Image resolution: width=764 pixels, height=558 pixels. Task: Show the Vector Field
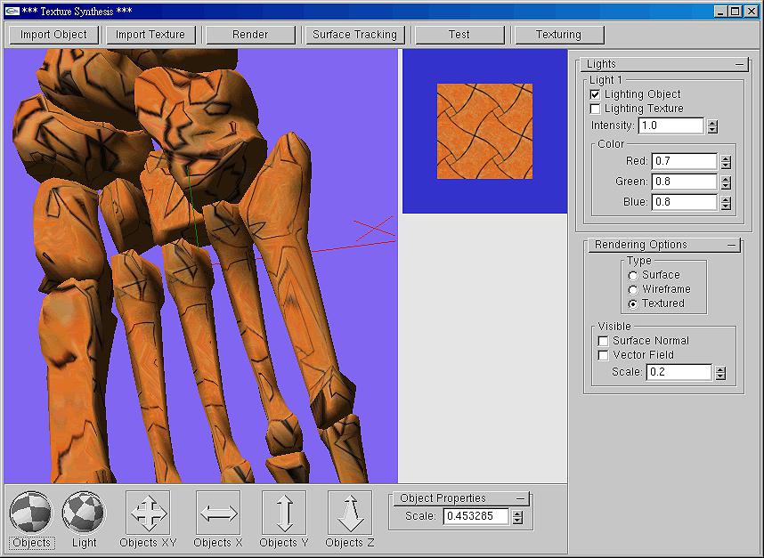[604, 355]
